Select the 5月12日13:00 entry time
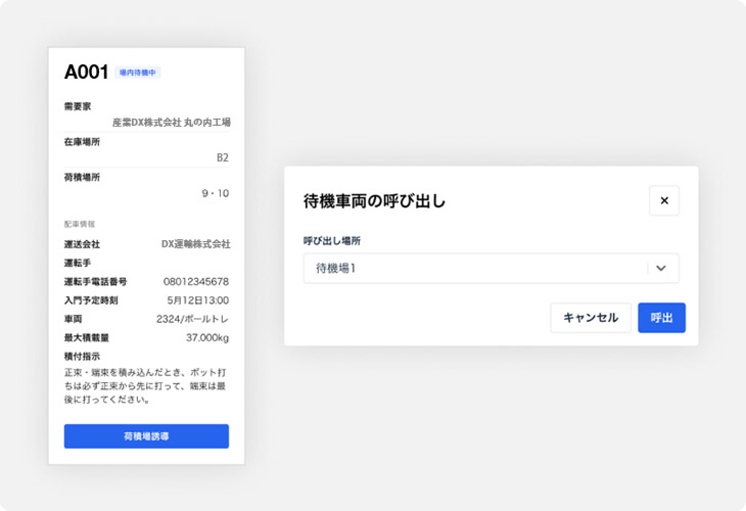The height and width of the screenshot is (511, 746). click(x=198, y=300)
